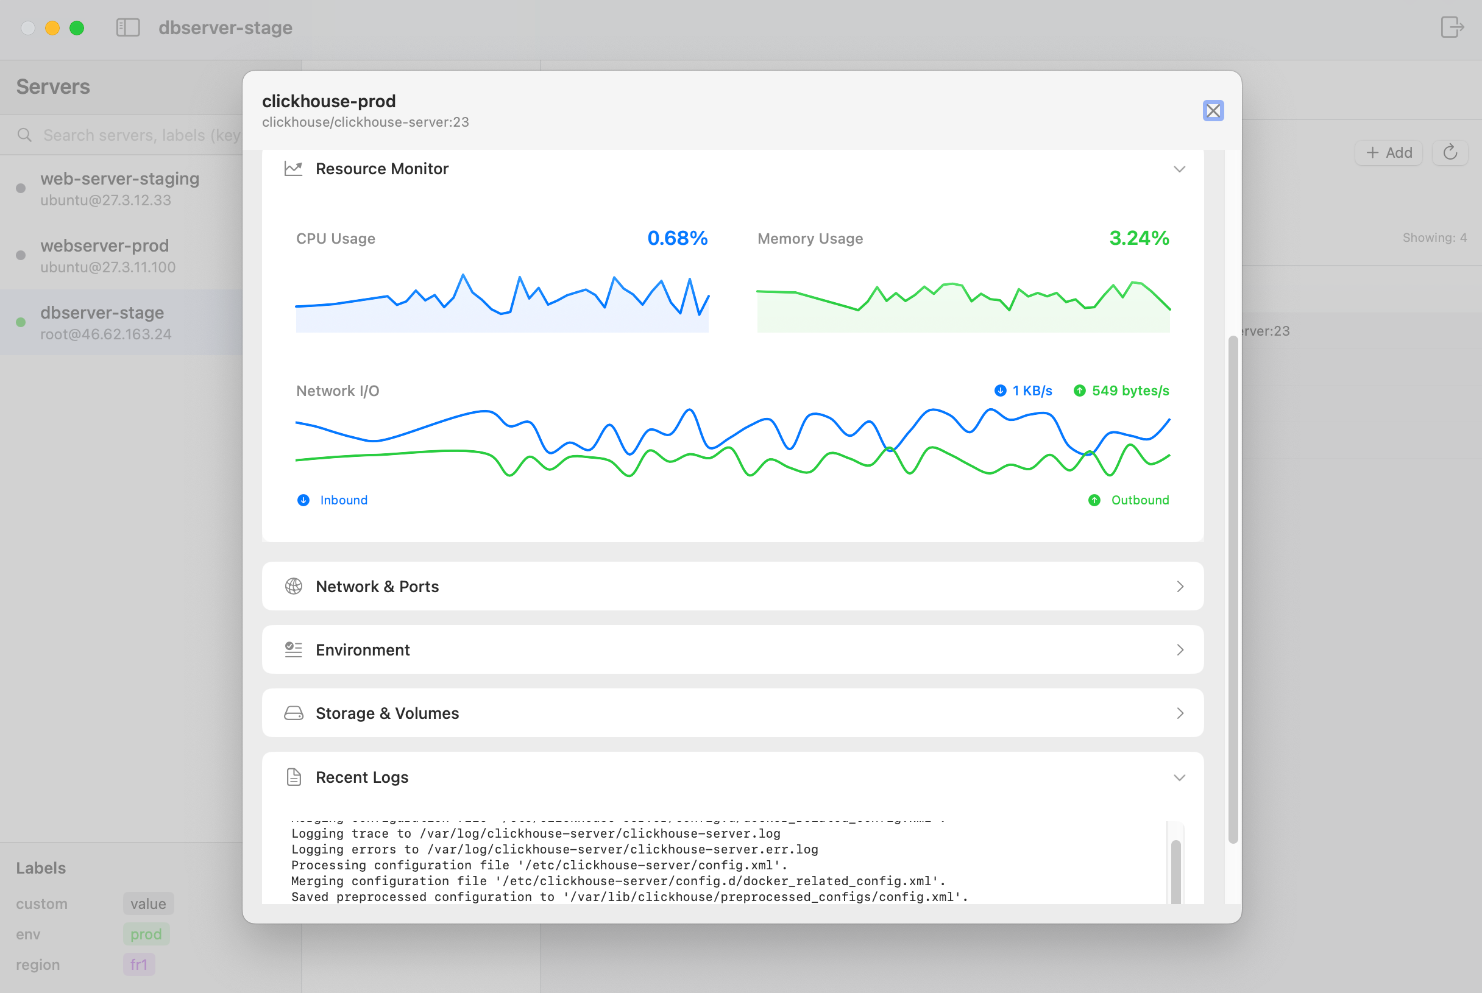1482x993 pixels.
Task: Click the green macOS zoom window button
Action: (x=77, y=27)
